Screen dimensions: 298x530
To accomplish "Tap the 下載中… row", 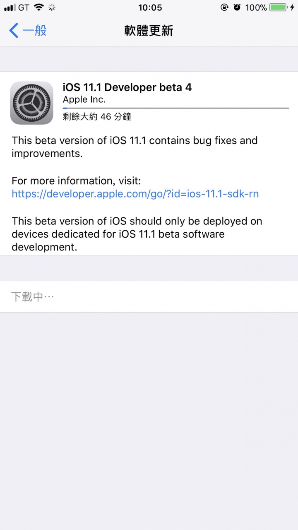I will coord(149,296).
